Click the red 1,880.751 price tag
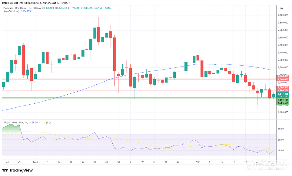The width and height of the screenshot is (292, 176). [283, 90]
